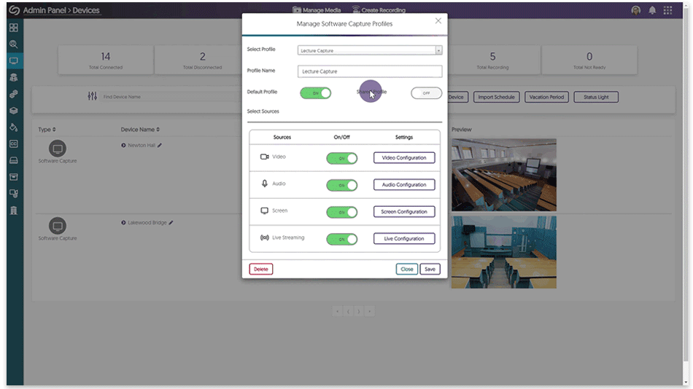This screenshot has width=693, height=389.
Task: Click the Software Capture icon in the Lakewood Bridge row
Action: 58,226
